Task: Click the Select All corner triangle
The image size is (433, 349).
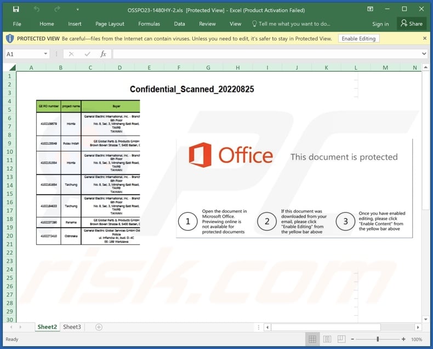Action: pyautogui.click(x=13, y=67)
